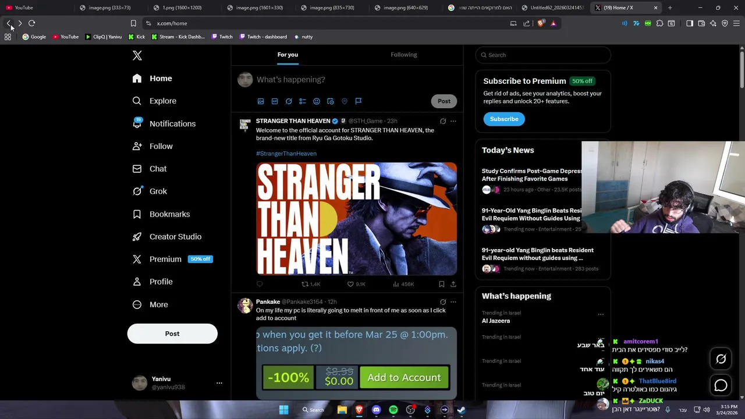Click Grok icon on Pankake's post
This screenshot has width=745, height=419.
[443, 302]
